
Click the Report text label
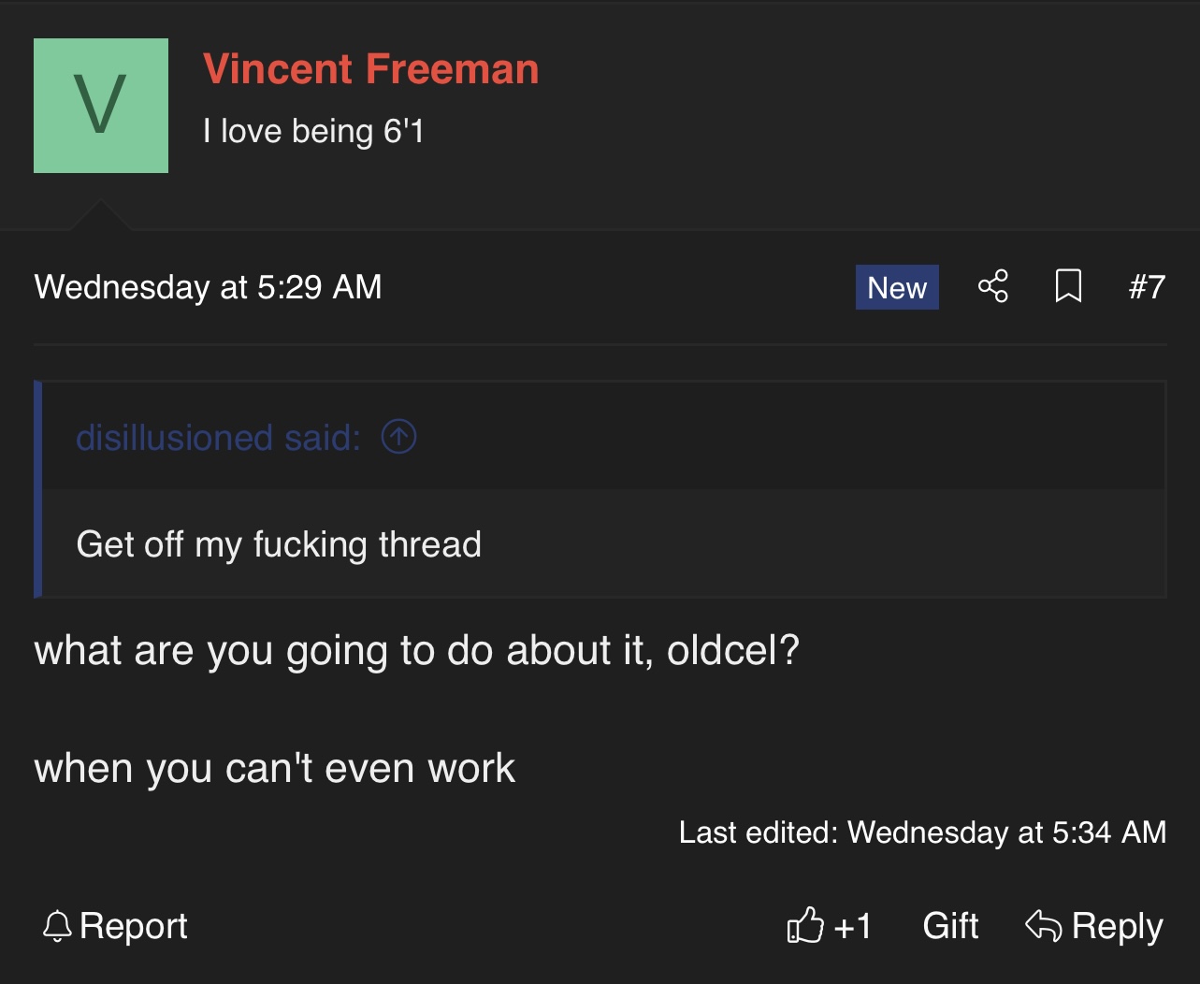tap(134, 926)
